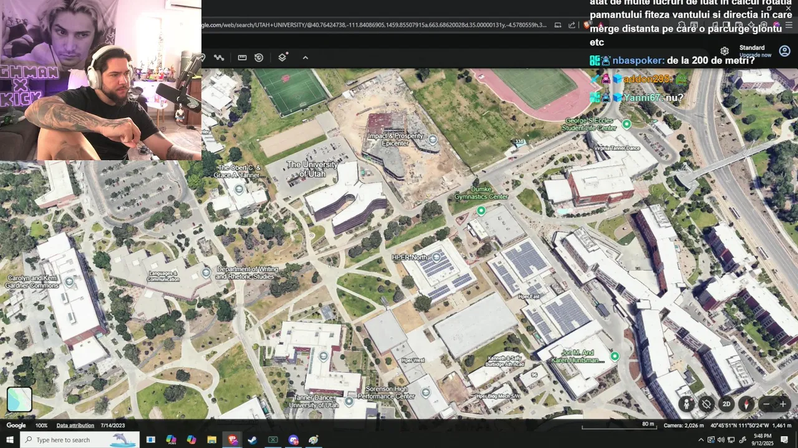Open the volume speaker tray icon
Viewport: 798px width, 448px height.
(721, 440)
